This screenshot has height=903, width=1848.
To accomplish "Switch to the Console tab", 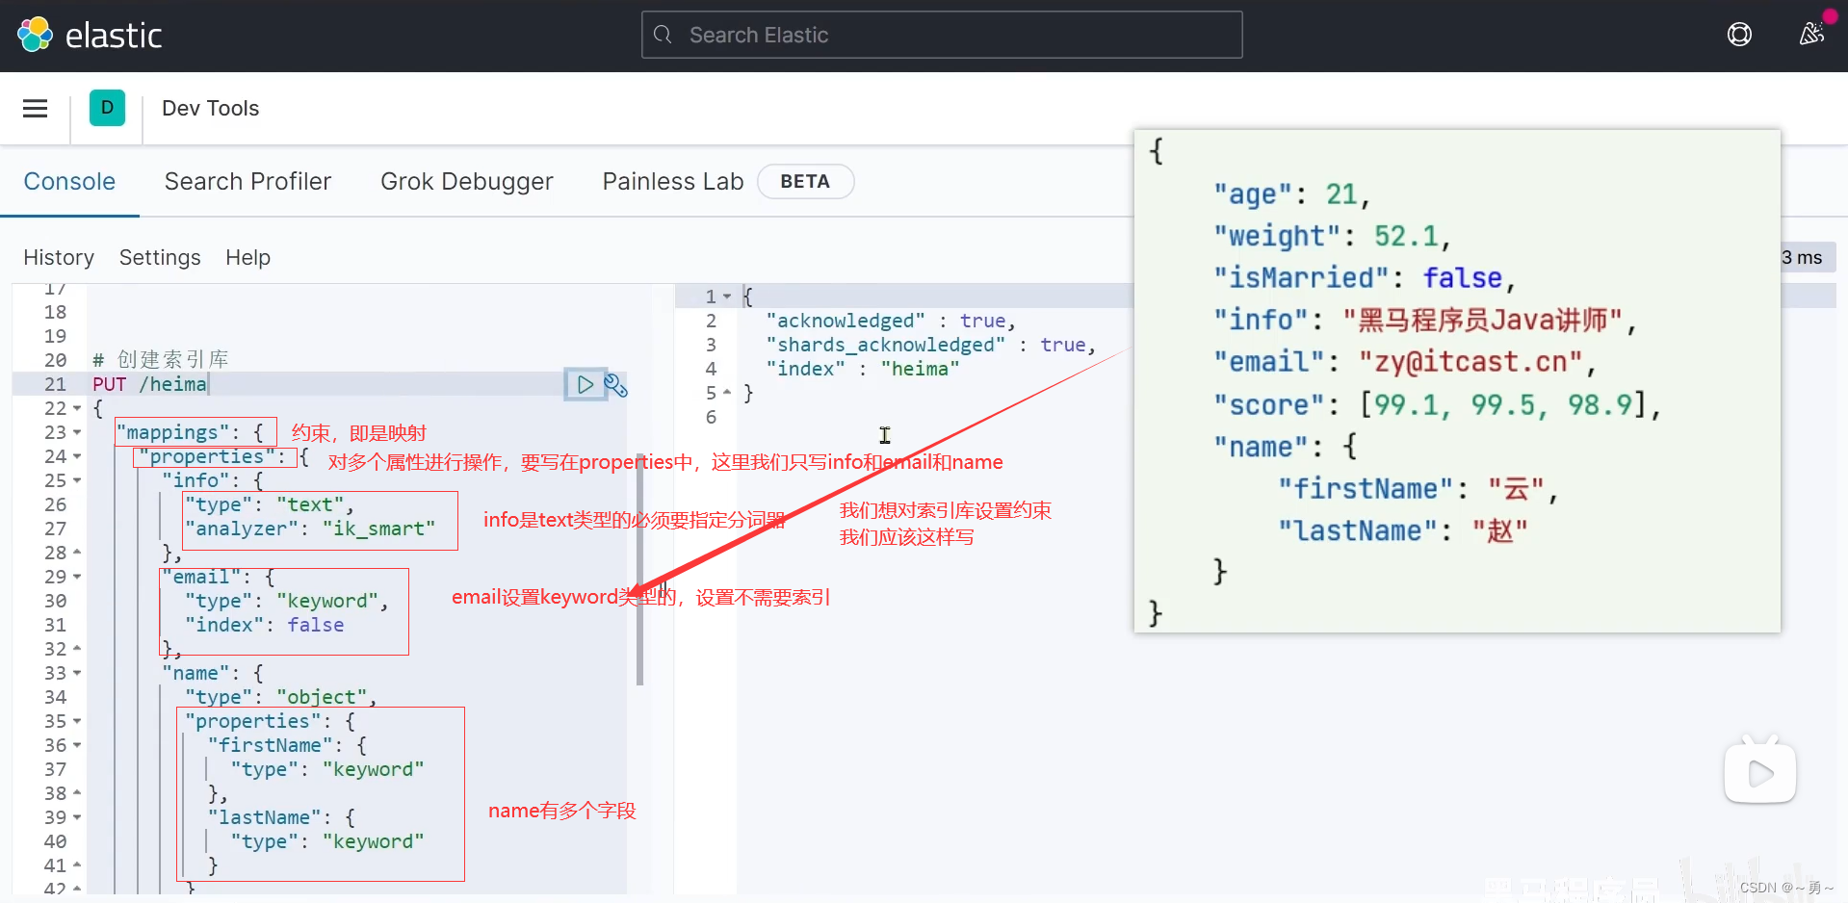I will tap(69, 181).
